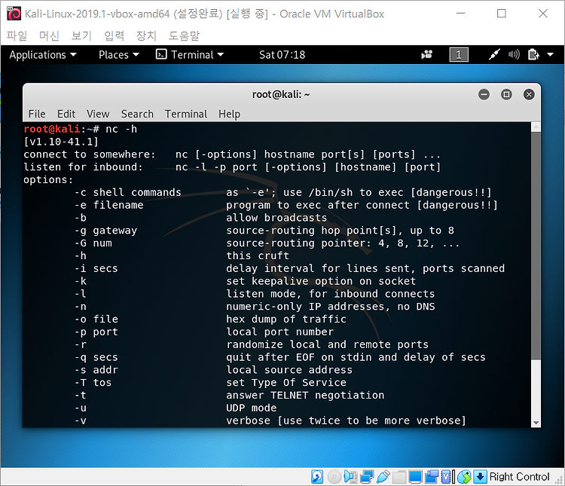Open VirtualBox 보기 menu
The height and width of the screenshot is (486, 565).
tap(81, 35)
